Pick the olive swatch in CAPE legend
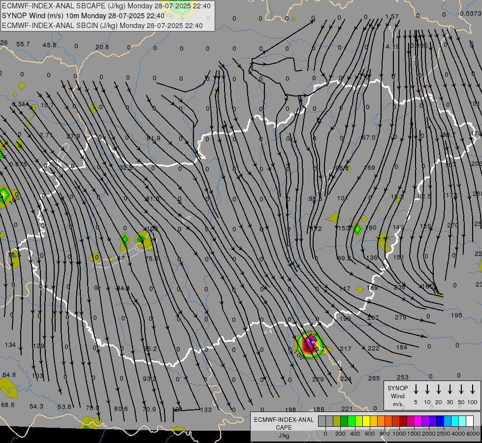Image resolution: width=482 pixels, height=443 pixels. [x=337, y=421]
